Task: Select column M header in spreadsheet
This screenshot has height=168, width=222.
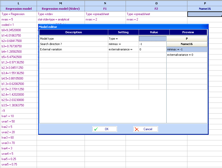Action: [61, 3]
